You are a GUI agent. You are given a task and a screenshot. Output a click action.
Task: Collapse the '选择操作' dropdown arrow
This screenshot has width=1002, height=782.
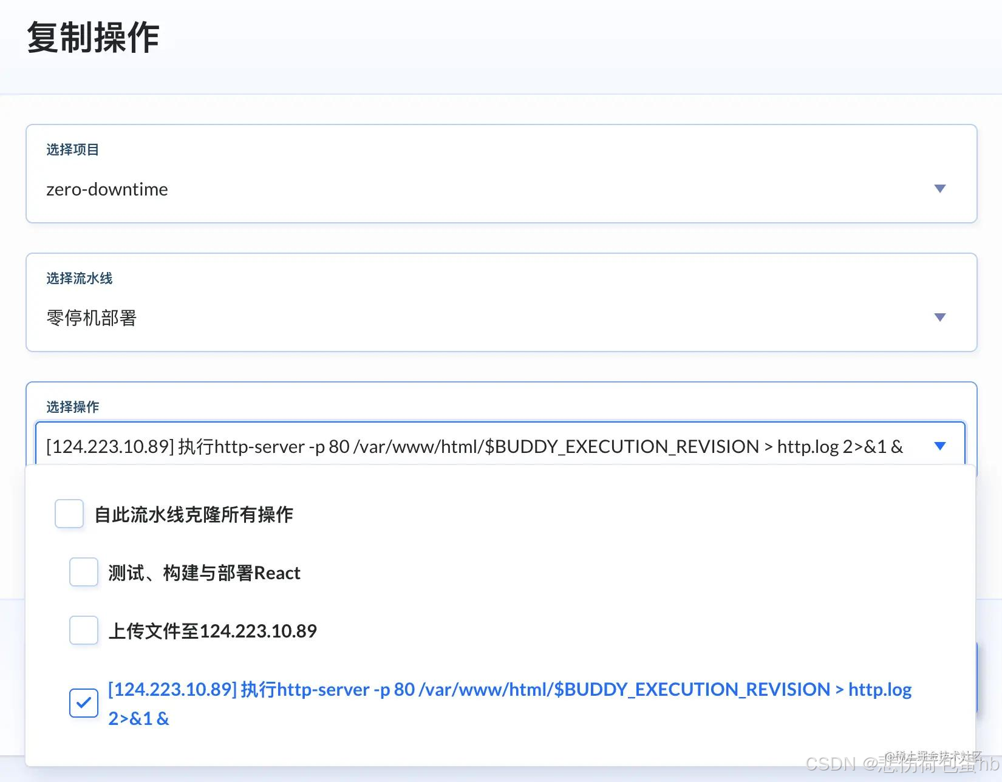tap(940, 446)
